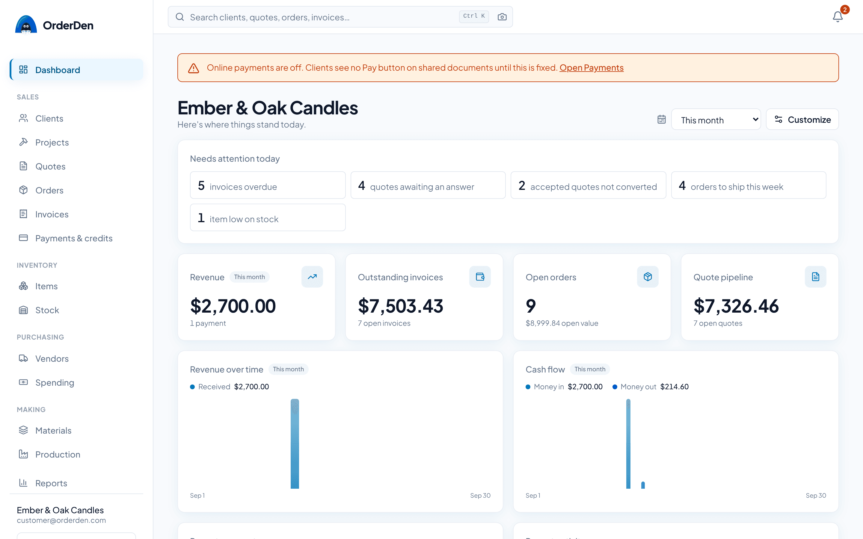Click the Ctrl K shortcut badge
The image size is (863, 539).
point(473,16)
